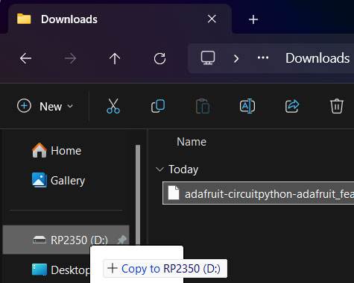The image size is (354, 283).
Task: Click the Share icon
Action: click(292, 106)
